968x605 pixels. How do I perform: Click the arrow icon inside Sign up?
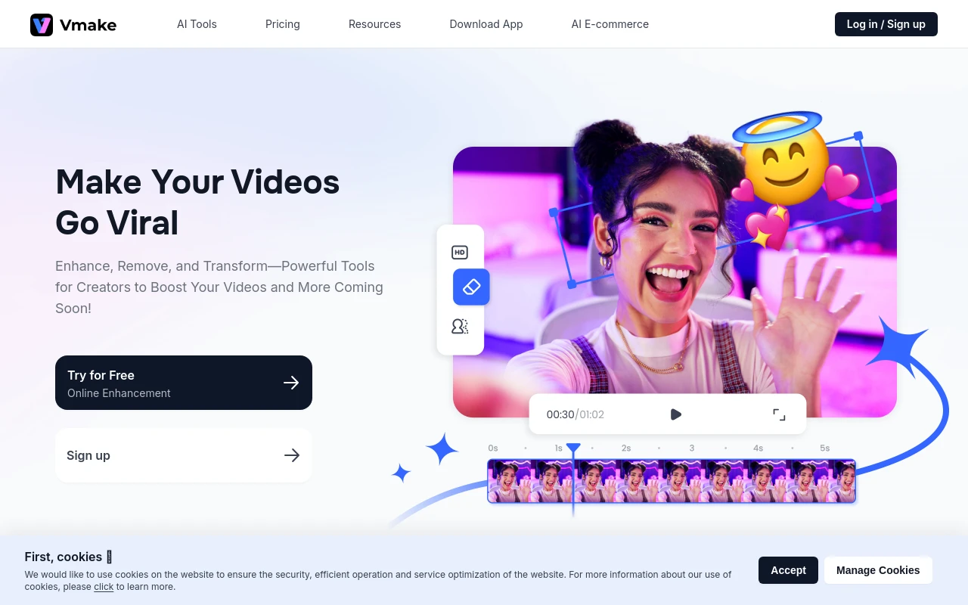tap(292, 455)
